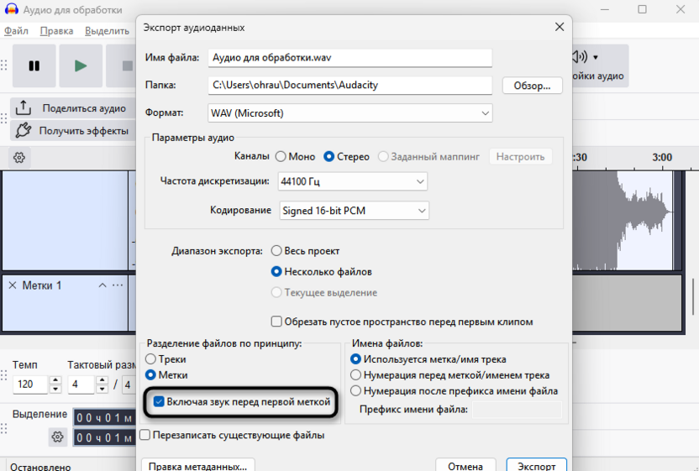
Task: Collapse the Метки 1 track with chevron
Action: (x=102, y=285)
